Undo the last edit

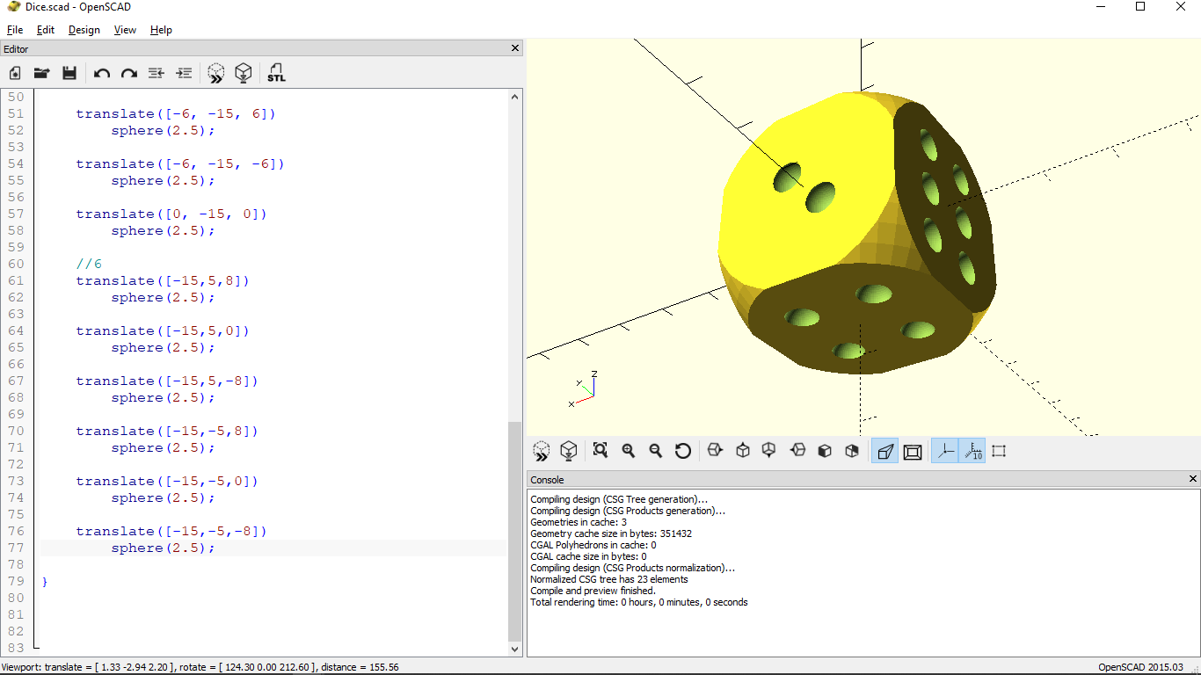(102, 74)
